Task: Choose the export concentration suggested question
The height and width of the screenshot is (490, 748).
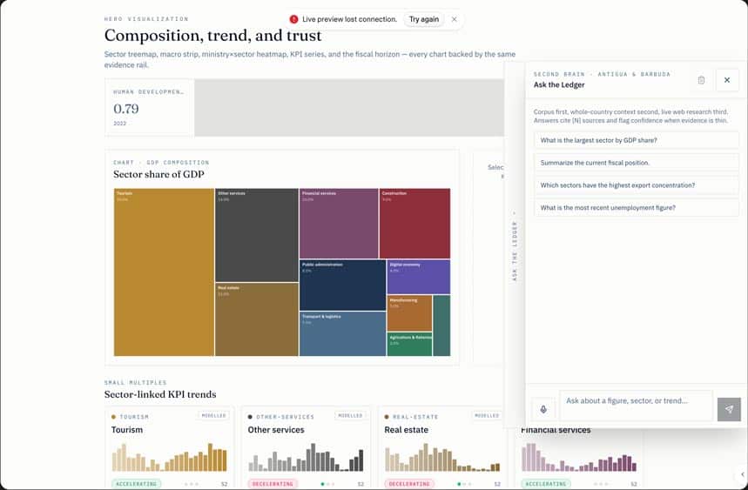Action: [x=637, y=185]
